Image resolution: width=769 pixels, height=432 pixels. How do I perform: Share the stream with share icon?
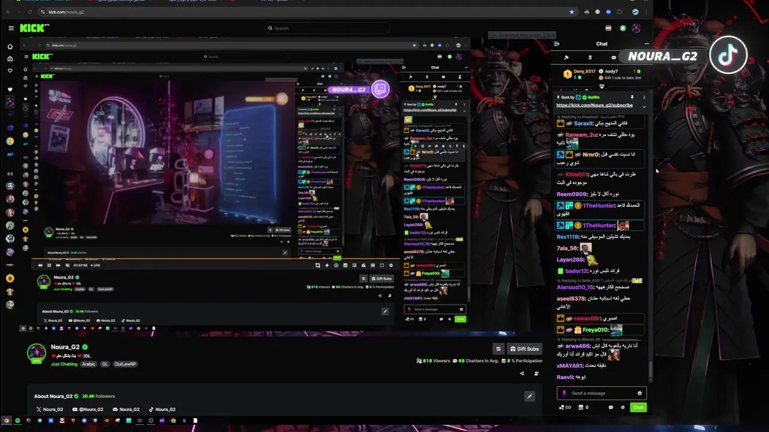(x=521, y=373)
